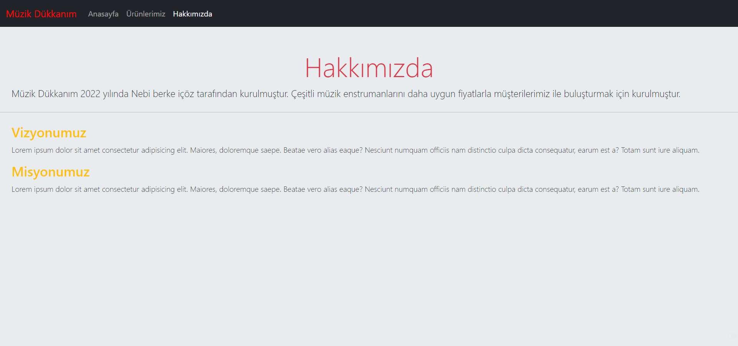Select the Misyonumuz section heading

[50, 172]
